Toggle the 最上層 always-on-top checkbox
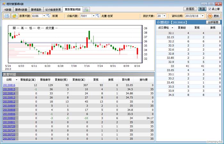224x144 pixels. pos(210,9)
